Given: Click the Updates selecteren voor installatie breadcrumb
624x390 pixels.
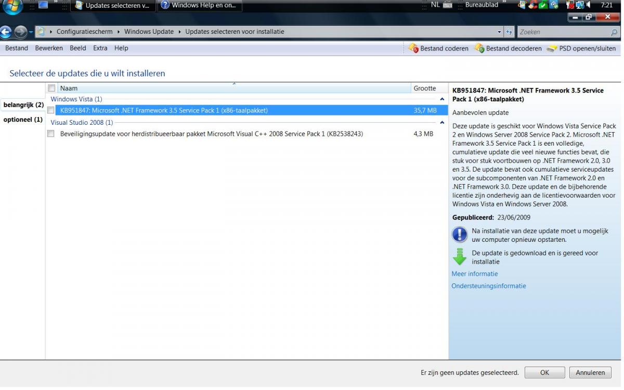Looking at the screenshot, I should tap(235, 32).
